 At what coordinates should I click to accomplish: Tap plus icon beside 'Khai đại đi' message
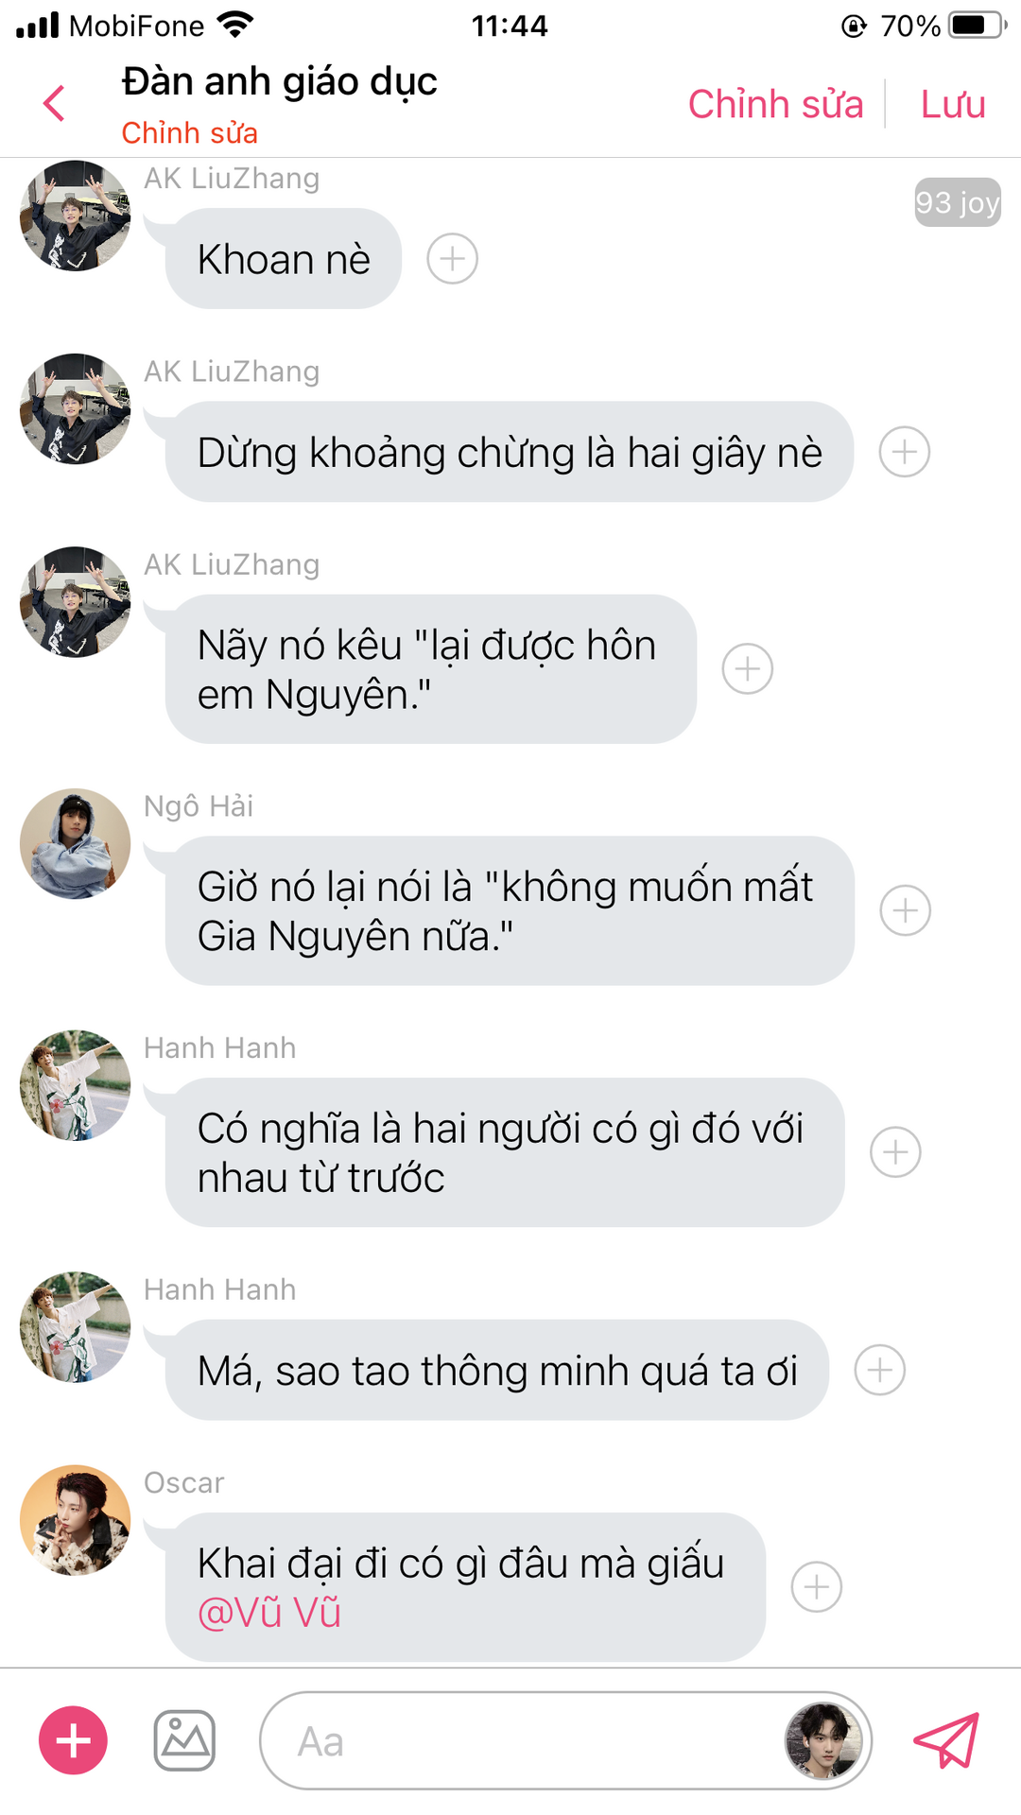click(817, 1587)
